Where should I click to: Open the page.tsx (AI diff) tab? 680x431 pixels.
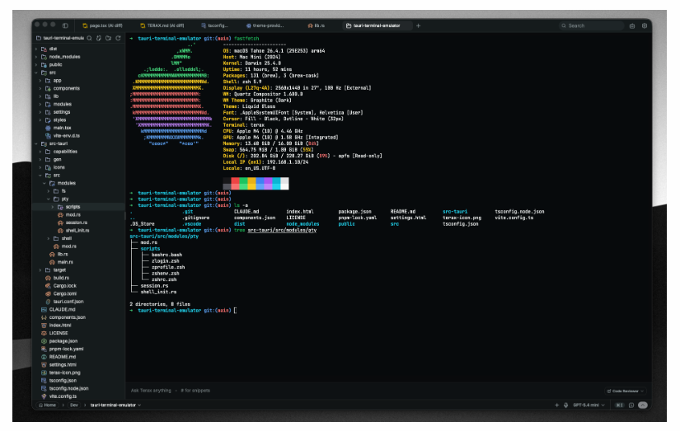click(103, 26)
